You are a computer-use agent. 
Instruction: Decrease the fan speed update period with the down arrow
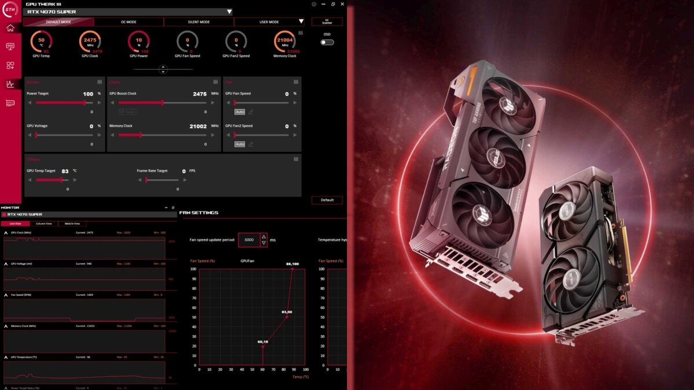[x=264, y=243]
